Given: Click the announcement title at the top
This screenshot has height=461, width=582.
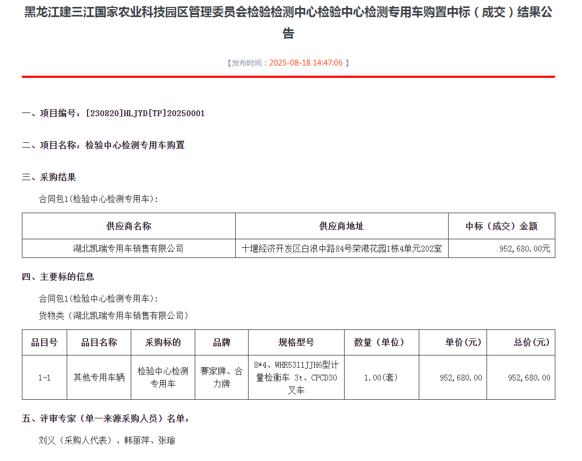Looking at the screenshot, I should point(291,24).
